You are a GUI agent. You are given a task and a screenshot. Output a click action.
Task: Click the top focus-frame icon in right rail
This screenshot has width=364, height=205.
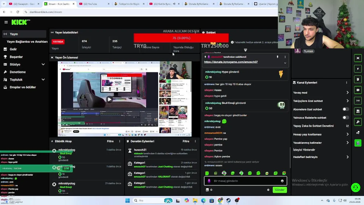pos(358,58)
